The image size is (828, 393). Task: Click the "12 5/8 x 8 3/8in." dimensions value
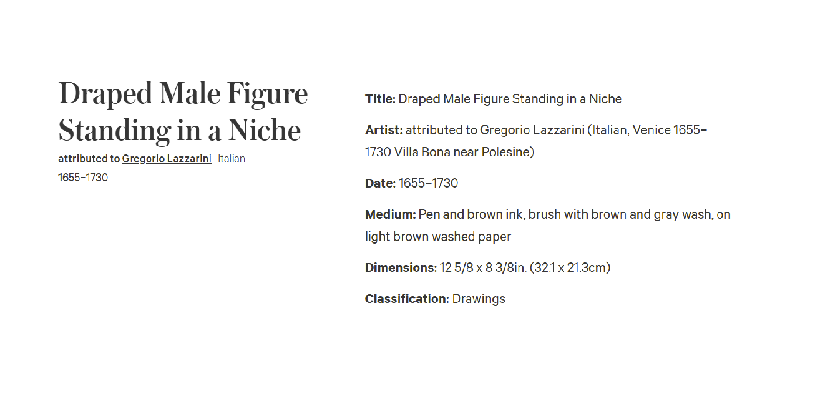click(483, 268)
